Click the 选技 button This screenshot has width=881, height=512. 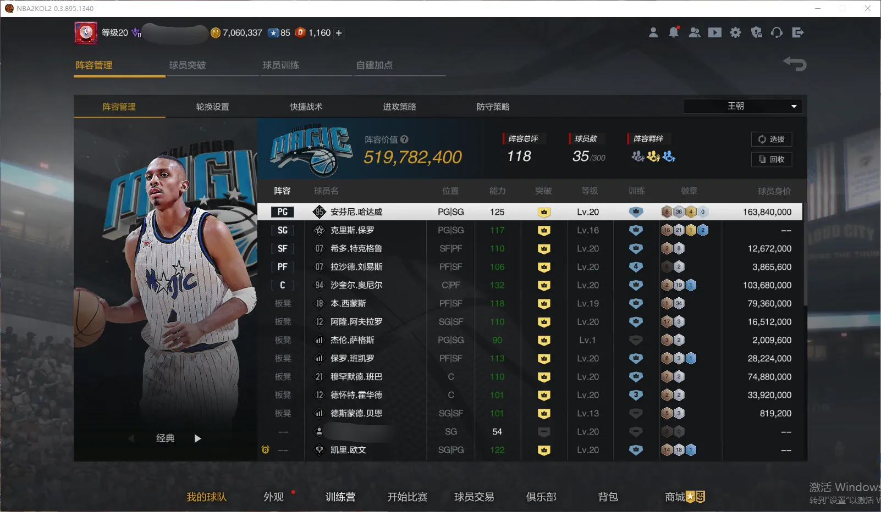coord(772,139)
